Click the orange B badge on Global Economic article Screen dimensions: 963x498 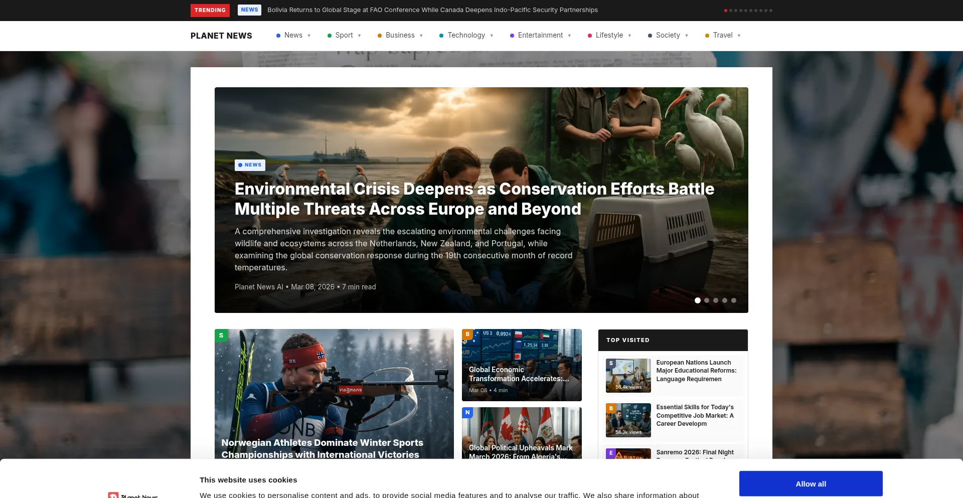tap(467, 334)
